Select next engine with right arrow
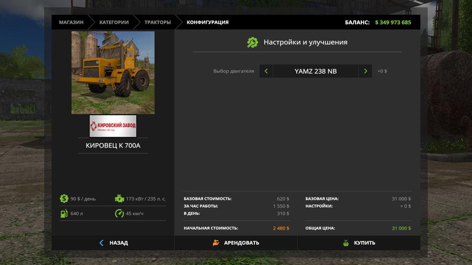 pyautogui.click(x=366, y=71)
